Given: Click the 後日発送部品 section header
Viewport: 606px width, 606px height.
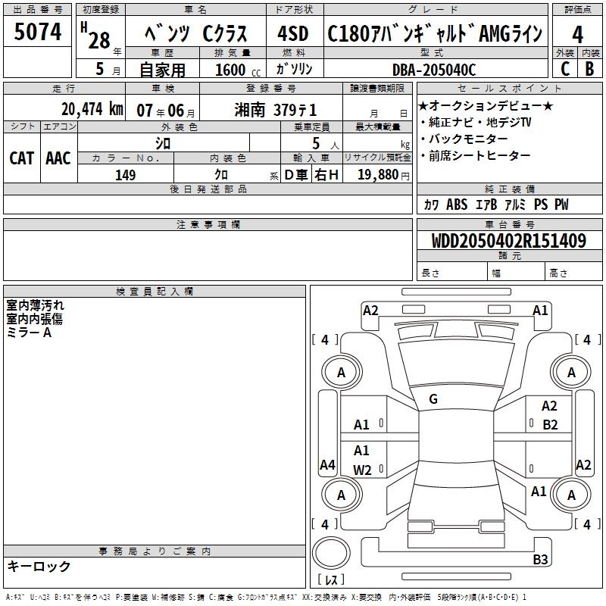Looking at the screenshot, I should pos(208,189).
